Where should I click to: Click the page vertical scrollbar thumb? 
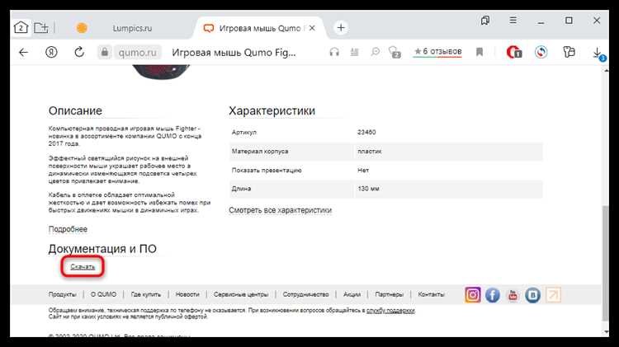coord(606,263)
